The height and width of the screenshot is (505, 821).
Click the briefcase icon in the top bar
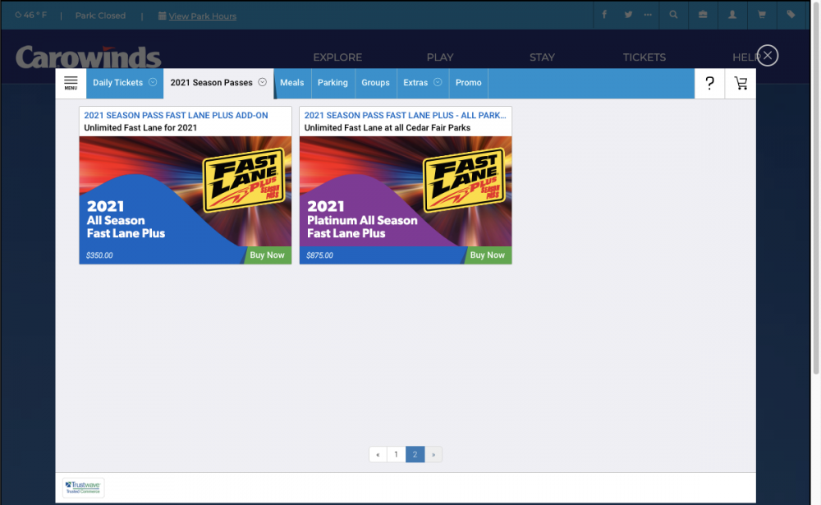point(703,15)
